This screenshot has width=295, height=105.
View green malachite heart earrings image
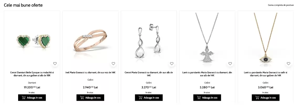point(34,41)
